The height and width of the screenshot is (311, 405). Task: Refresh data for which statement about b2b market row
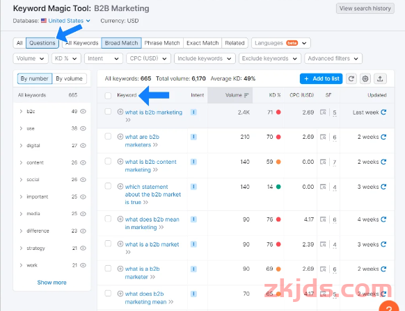click(x=383, y=187)
